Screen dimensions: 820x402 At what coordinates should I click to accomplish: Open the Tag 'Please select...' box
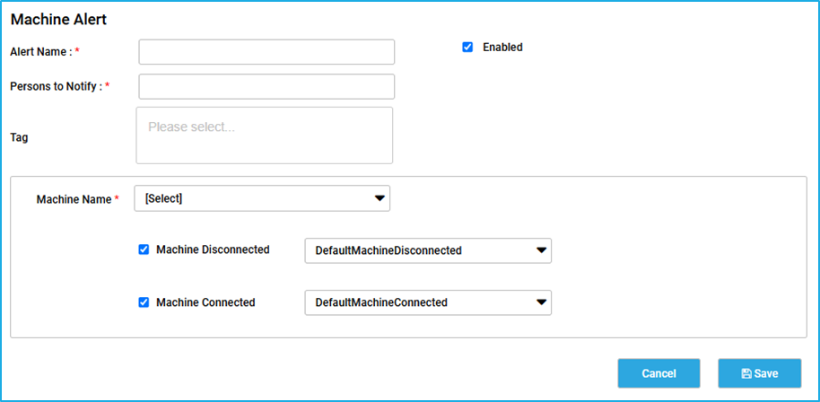[264, 135]
